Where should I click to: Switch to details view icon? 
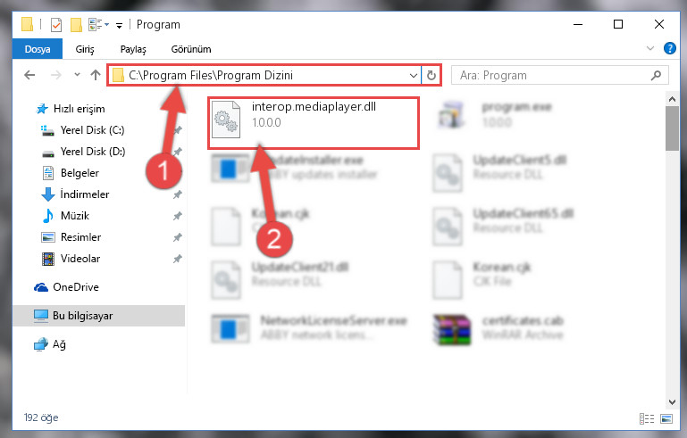[647, 418]
